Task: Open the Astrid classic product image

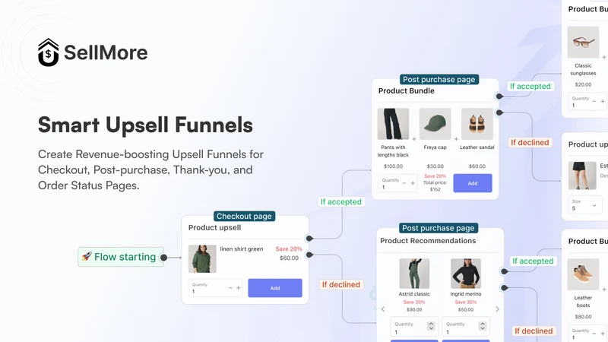Action: [414, 274]
